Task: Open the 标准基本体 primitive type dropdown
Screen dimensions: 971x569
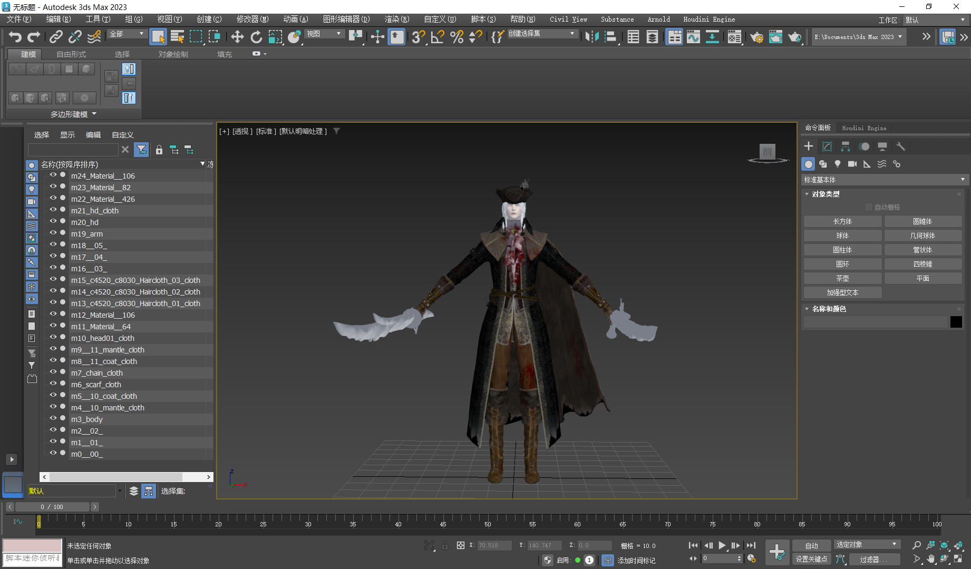Action: tap(884, 180)
